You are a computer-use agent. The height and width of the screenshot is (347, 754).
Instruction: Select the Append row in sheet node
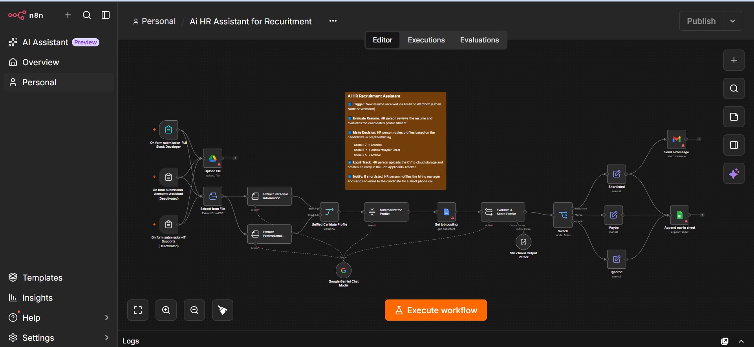point(680,215)
